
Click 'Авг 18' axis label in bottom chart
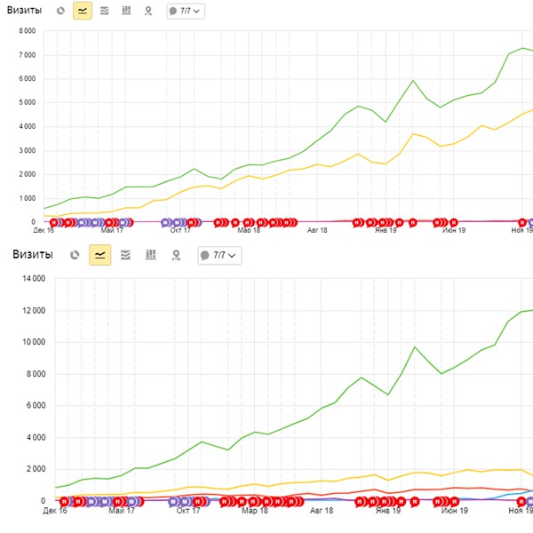322,511
